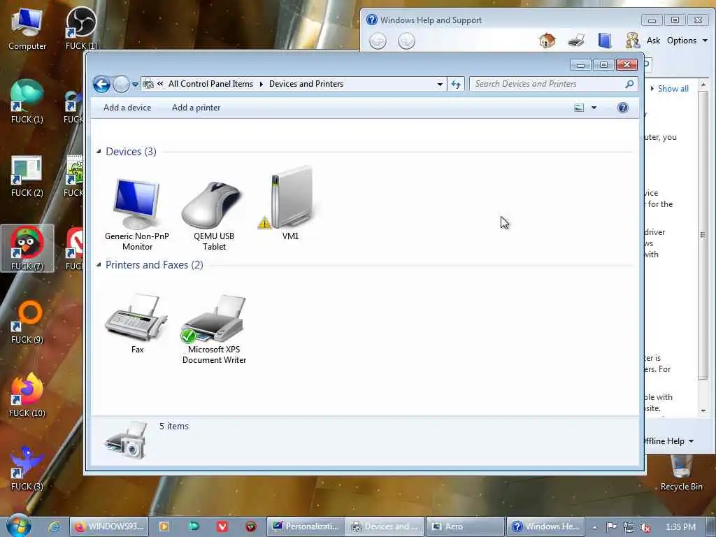Show hidden tray icons arrow
The width and height of the screenshot is (716, 537).
[x=594, y=527]
